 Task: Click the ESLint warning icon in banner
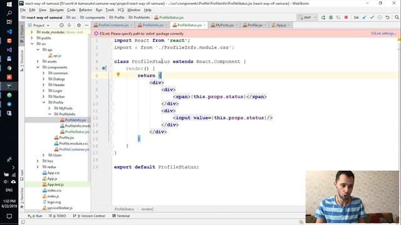pos(96,33)
